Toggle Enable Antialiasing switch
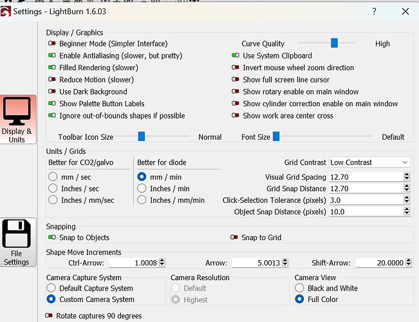The image size is (419, 322). tap(52, 55)
